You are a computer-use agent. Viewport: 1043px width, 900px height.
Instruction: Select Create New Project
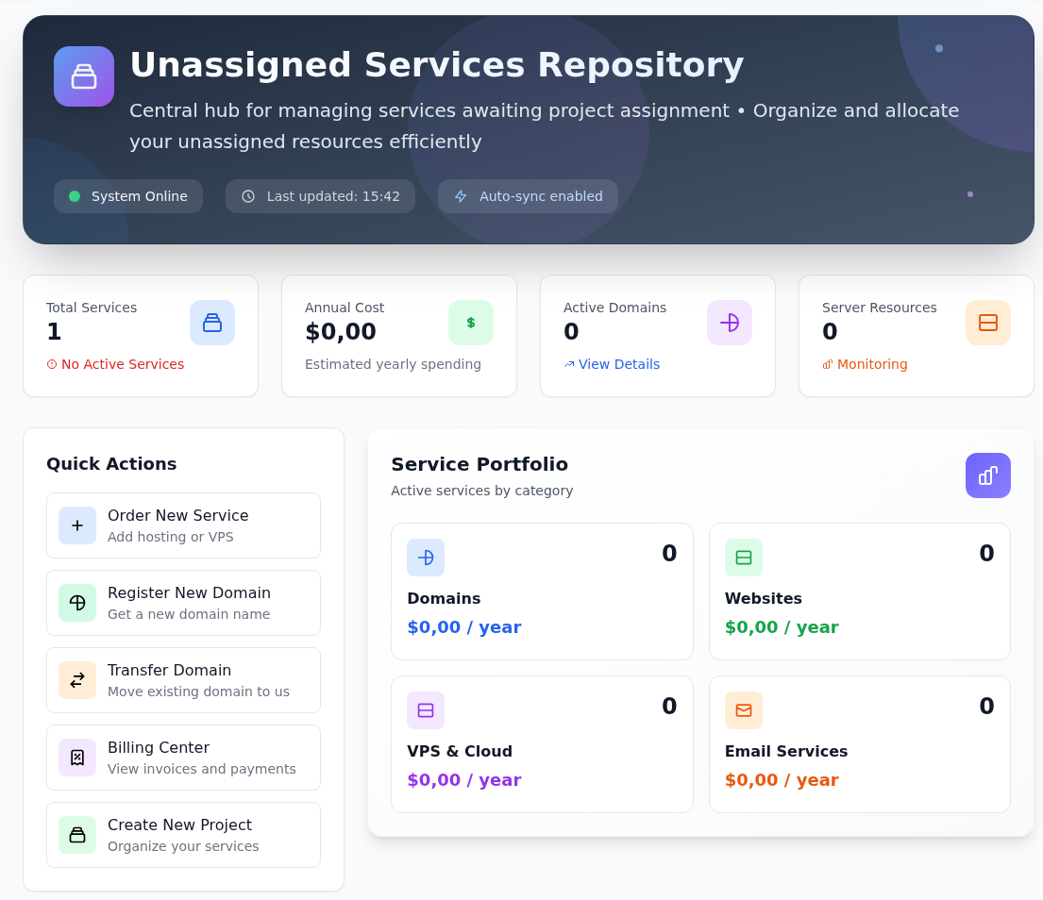184,835
